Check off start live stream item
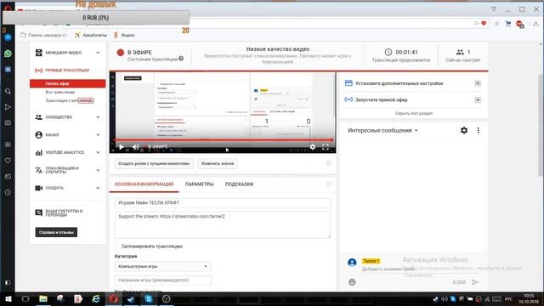The image size is (544, 306). [478, 100]
